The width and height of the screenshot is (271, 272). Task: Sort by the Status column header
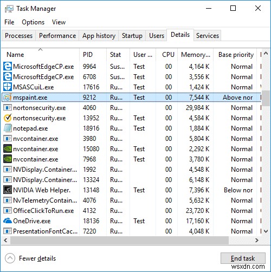pyautogui.click(x=118, y=55)
